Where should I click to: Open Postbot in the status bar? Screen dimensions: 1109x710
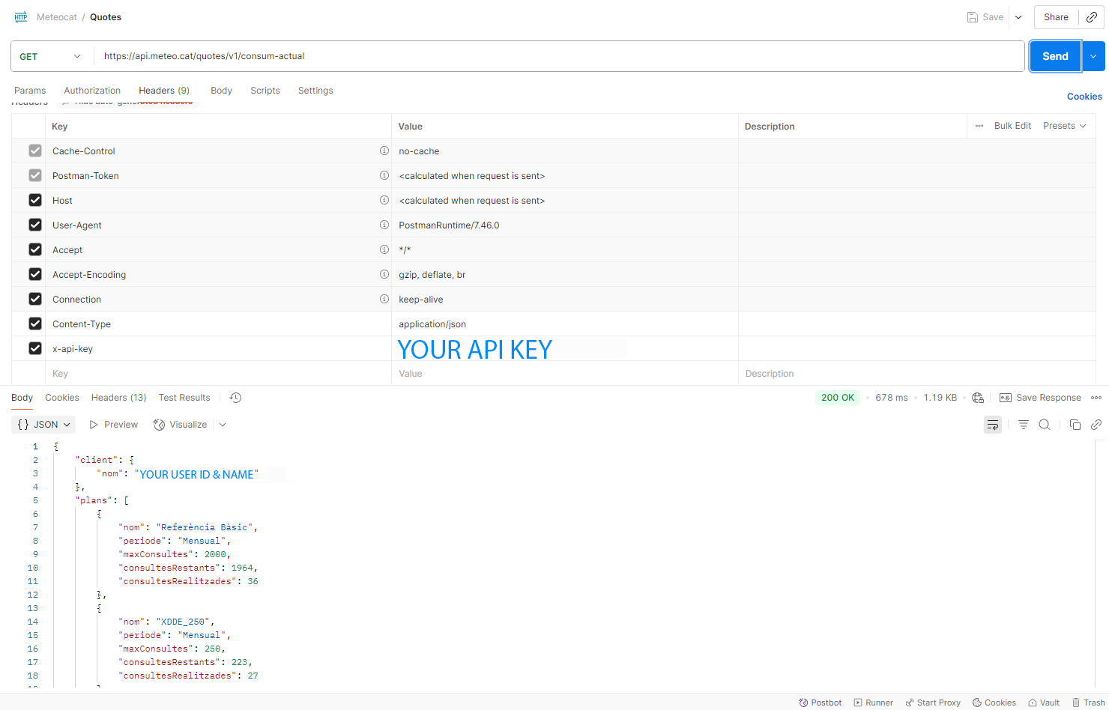coord(820,703)
